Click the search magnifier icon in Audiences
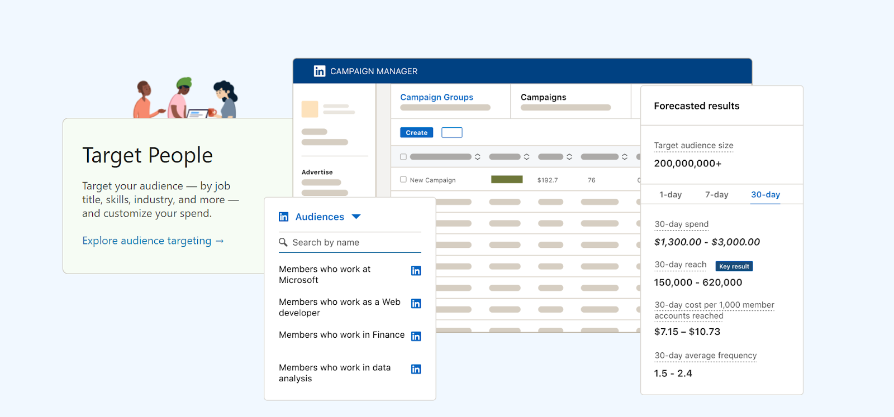 pos(283,242)
